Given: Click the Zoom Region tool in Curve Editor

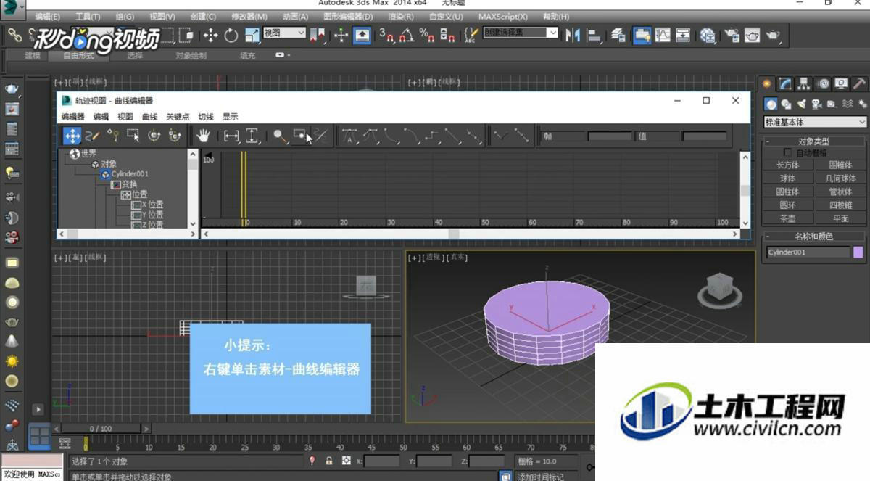Looking at the screenshot, I should point(300,136).
